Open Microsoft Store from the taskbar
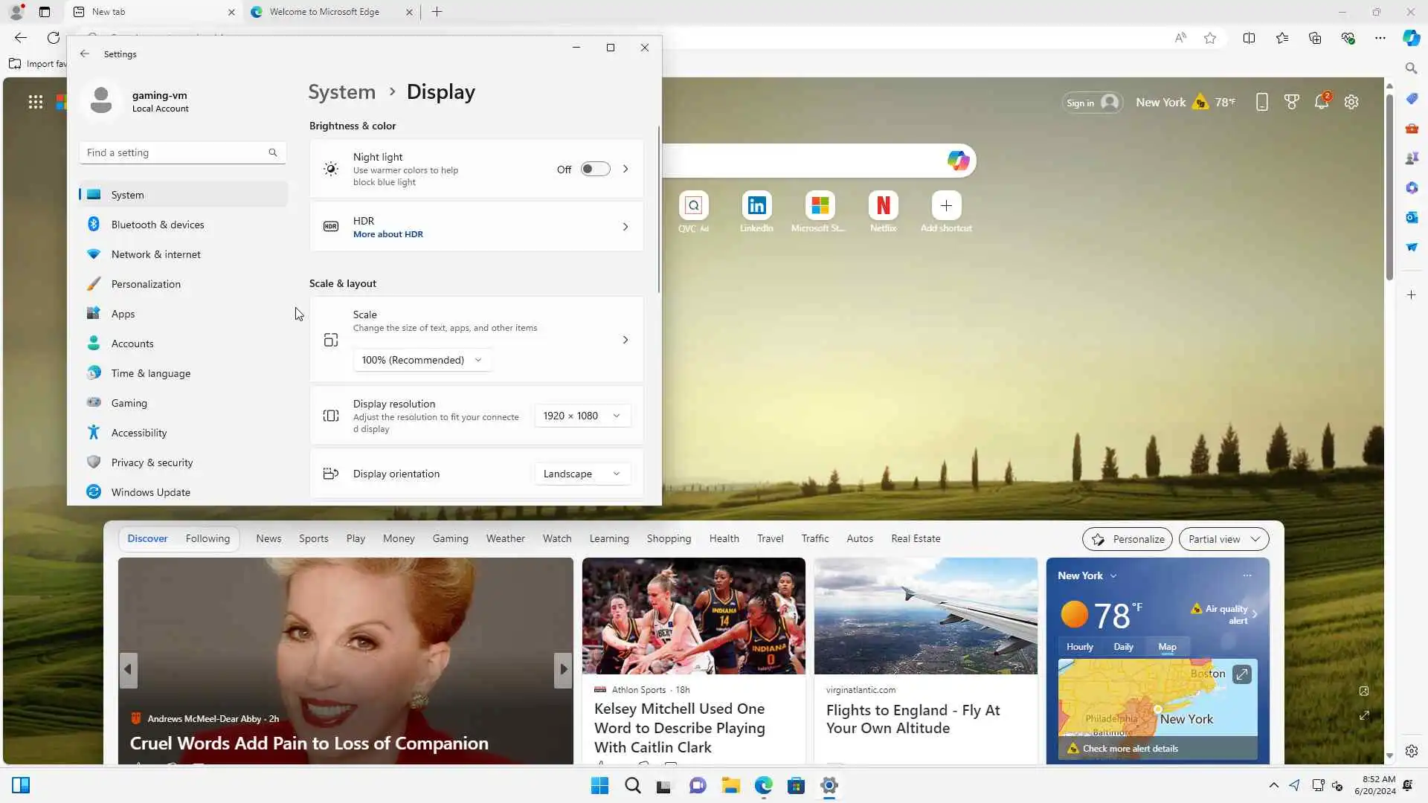 (x=796, y=786)
